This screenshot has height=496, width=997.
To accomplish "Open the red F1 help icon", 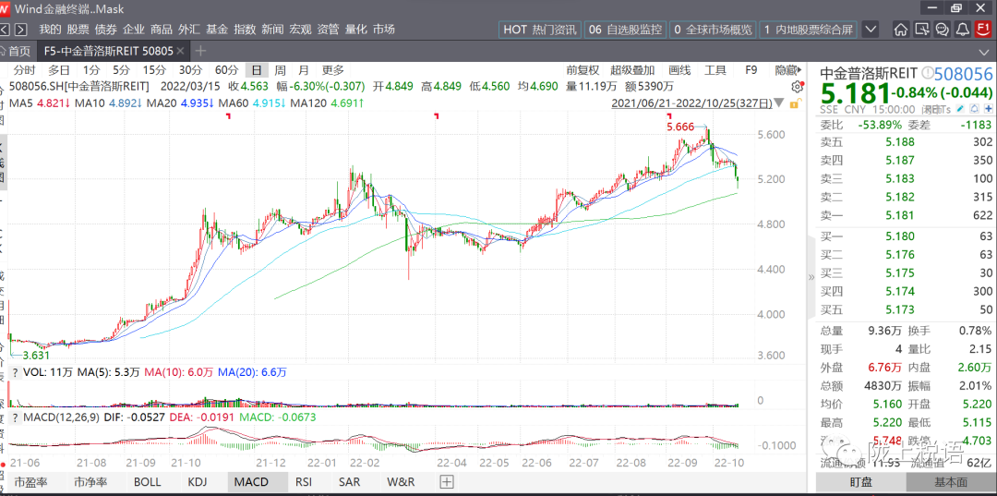I will tap(984, 30).
